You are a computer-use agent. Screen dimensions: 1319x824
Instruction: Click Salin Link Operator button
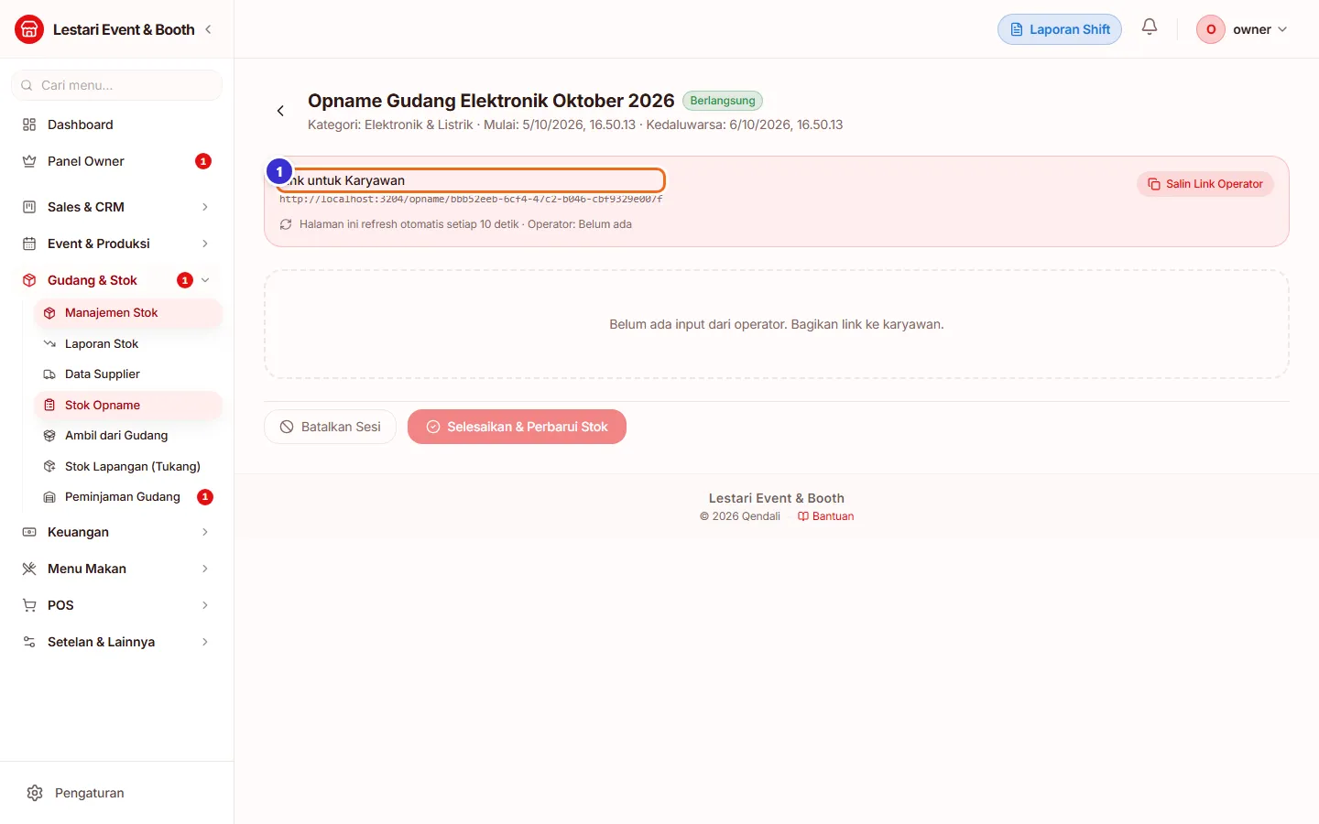pyautogui.click(x=1205, y=184)
